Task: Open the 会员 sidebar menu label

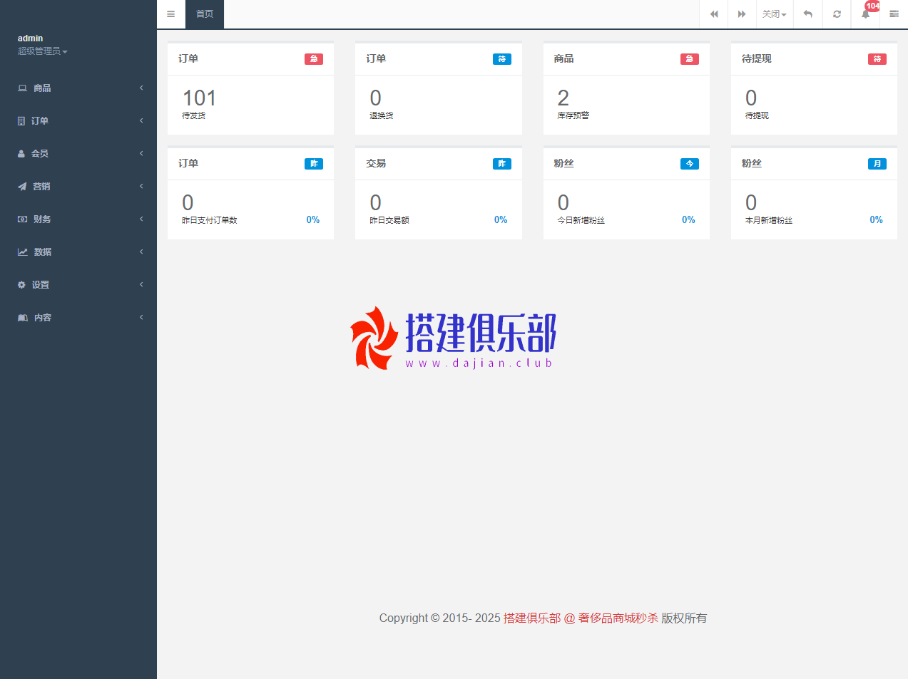Action: 40,154
